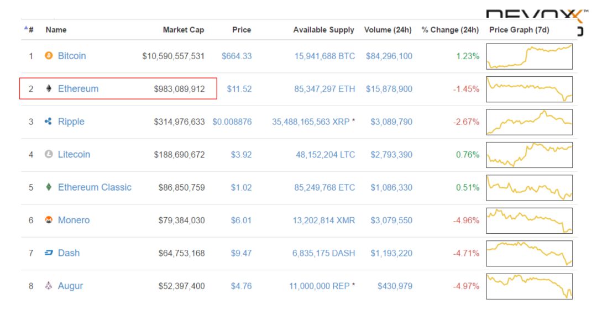Open the Dash link
Screen dimensions: 597x336
(69, 253)
